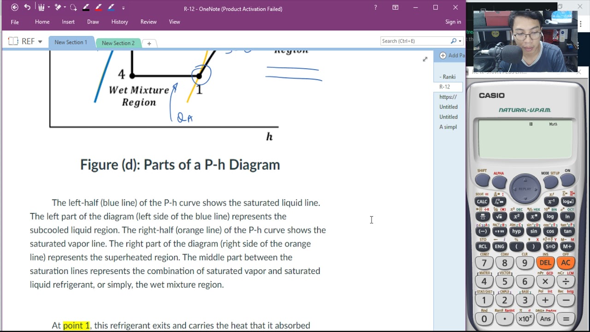This screenshot has height=332, width=590.
Task: Click calculator negative sign (−) key
Action: click(x=482, y=231)
